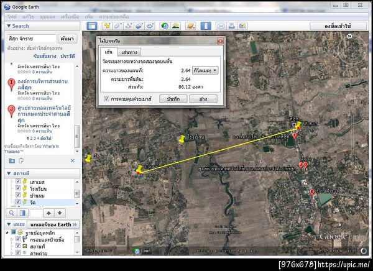Viewport: 373px width, 271px height.
Task: Collapse the สถานที่ Places panel
Action: pos(9,173)
